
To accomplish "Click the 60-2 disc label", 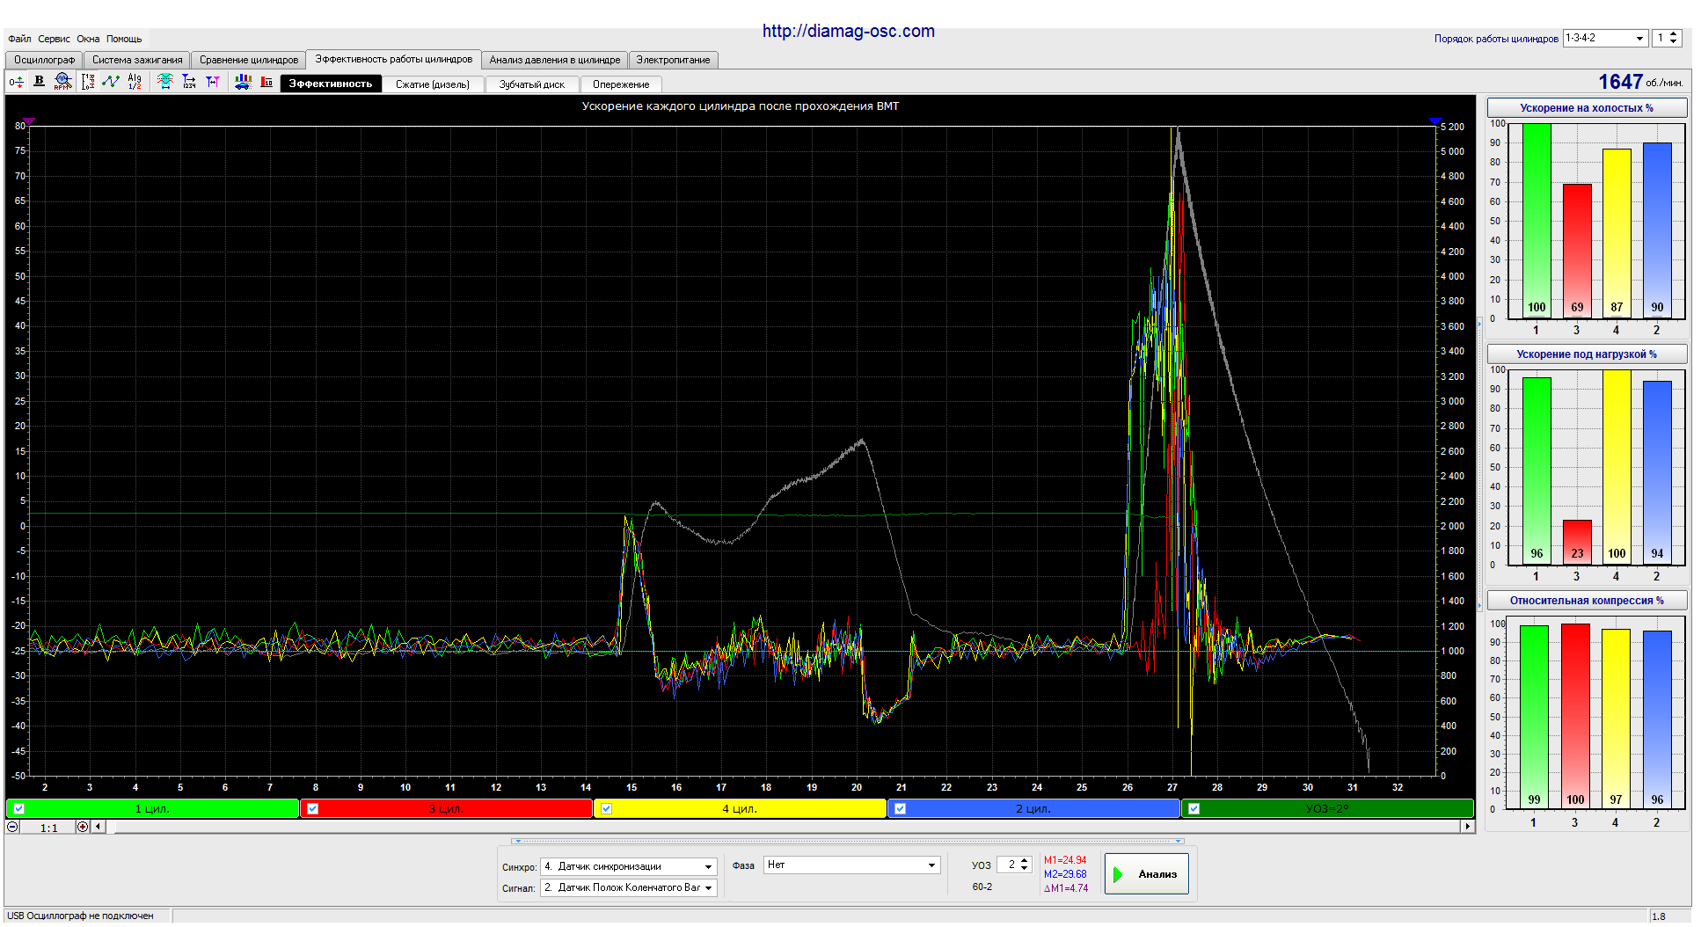I will point(982,887).
